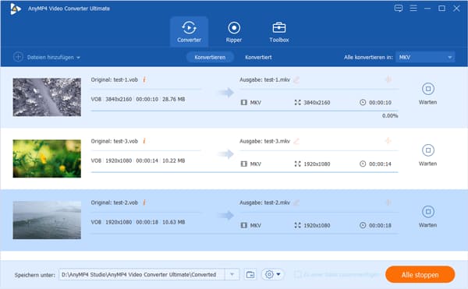Stop the test-1.vob conversion
468x289 pixels.
click(x=428, y=89)
